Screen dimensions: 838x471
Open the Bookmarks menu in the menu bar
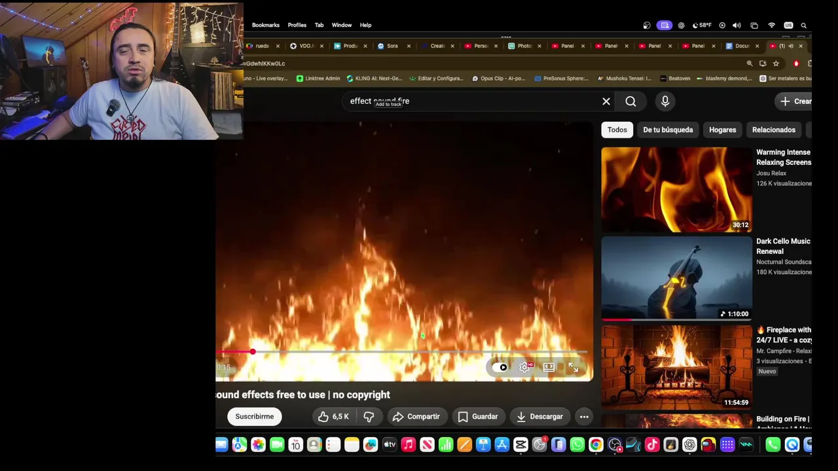[x=266, y=26]
